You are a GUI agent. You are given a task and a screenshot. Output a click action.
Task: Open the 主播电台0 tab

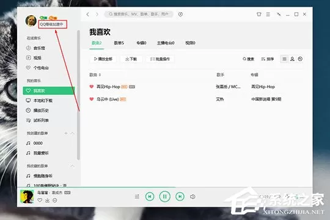click(166, 43)
